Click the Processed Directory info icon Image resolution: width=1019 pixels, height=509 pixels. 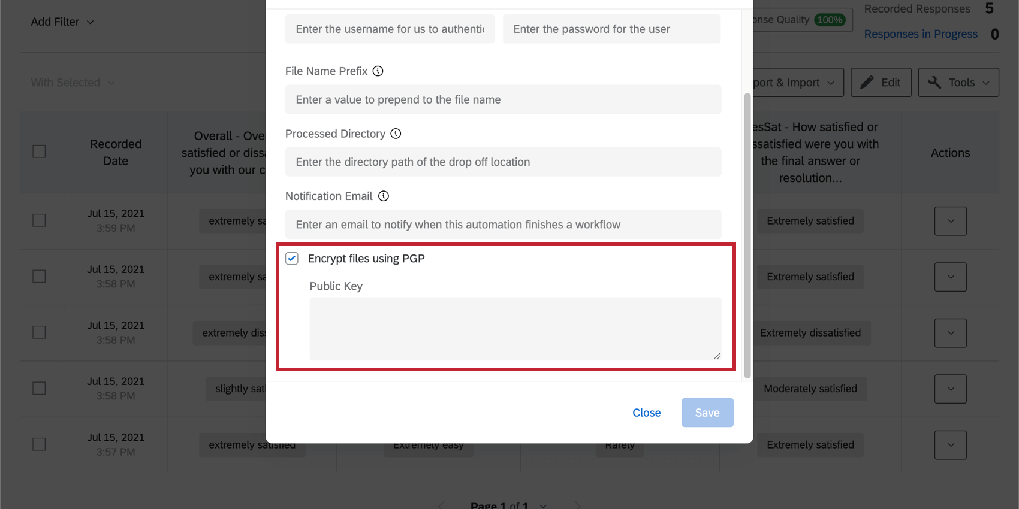(x=396, y=134)
